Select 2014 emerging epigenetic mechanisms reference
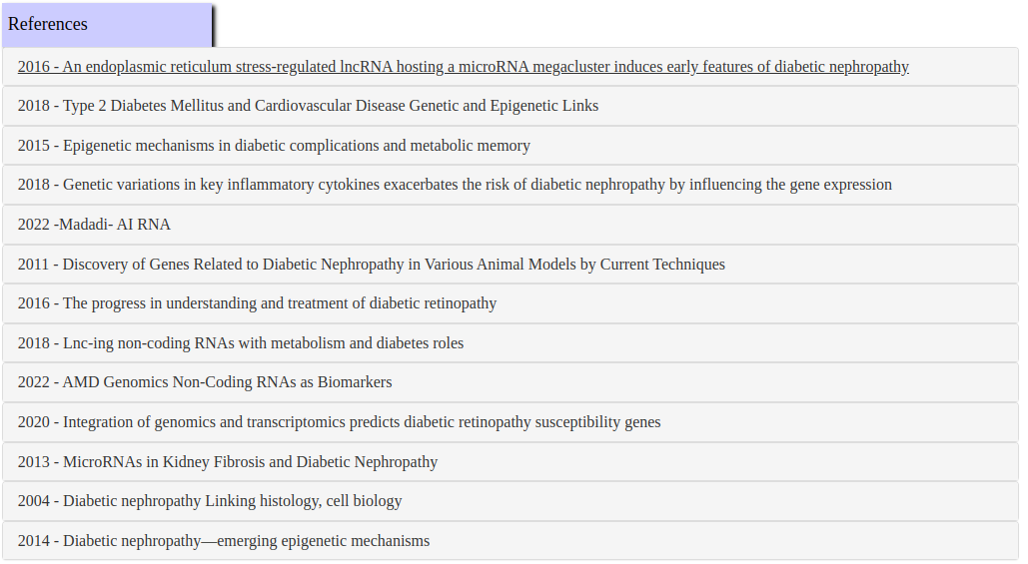This screenshot has width=1028, height=564. (224, 541)
